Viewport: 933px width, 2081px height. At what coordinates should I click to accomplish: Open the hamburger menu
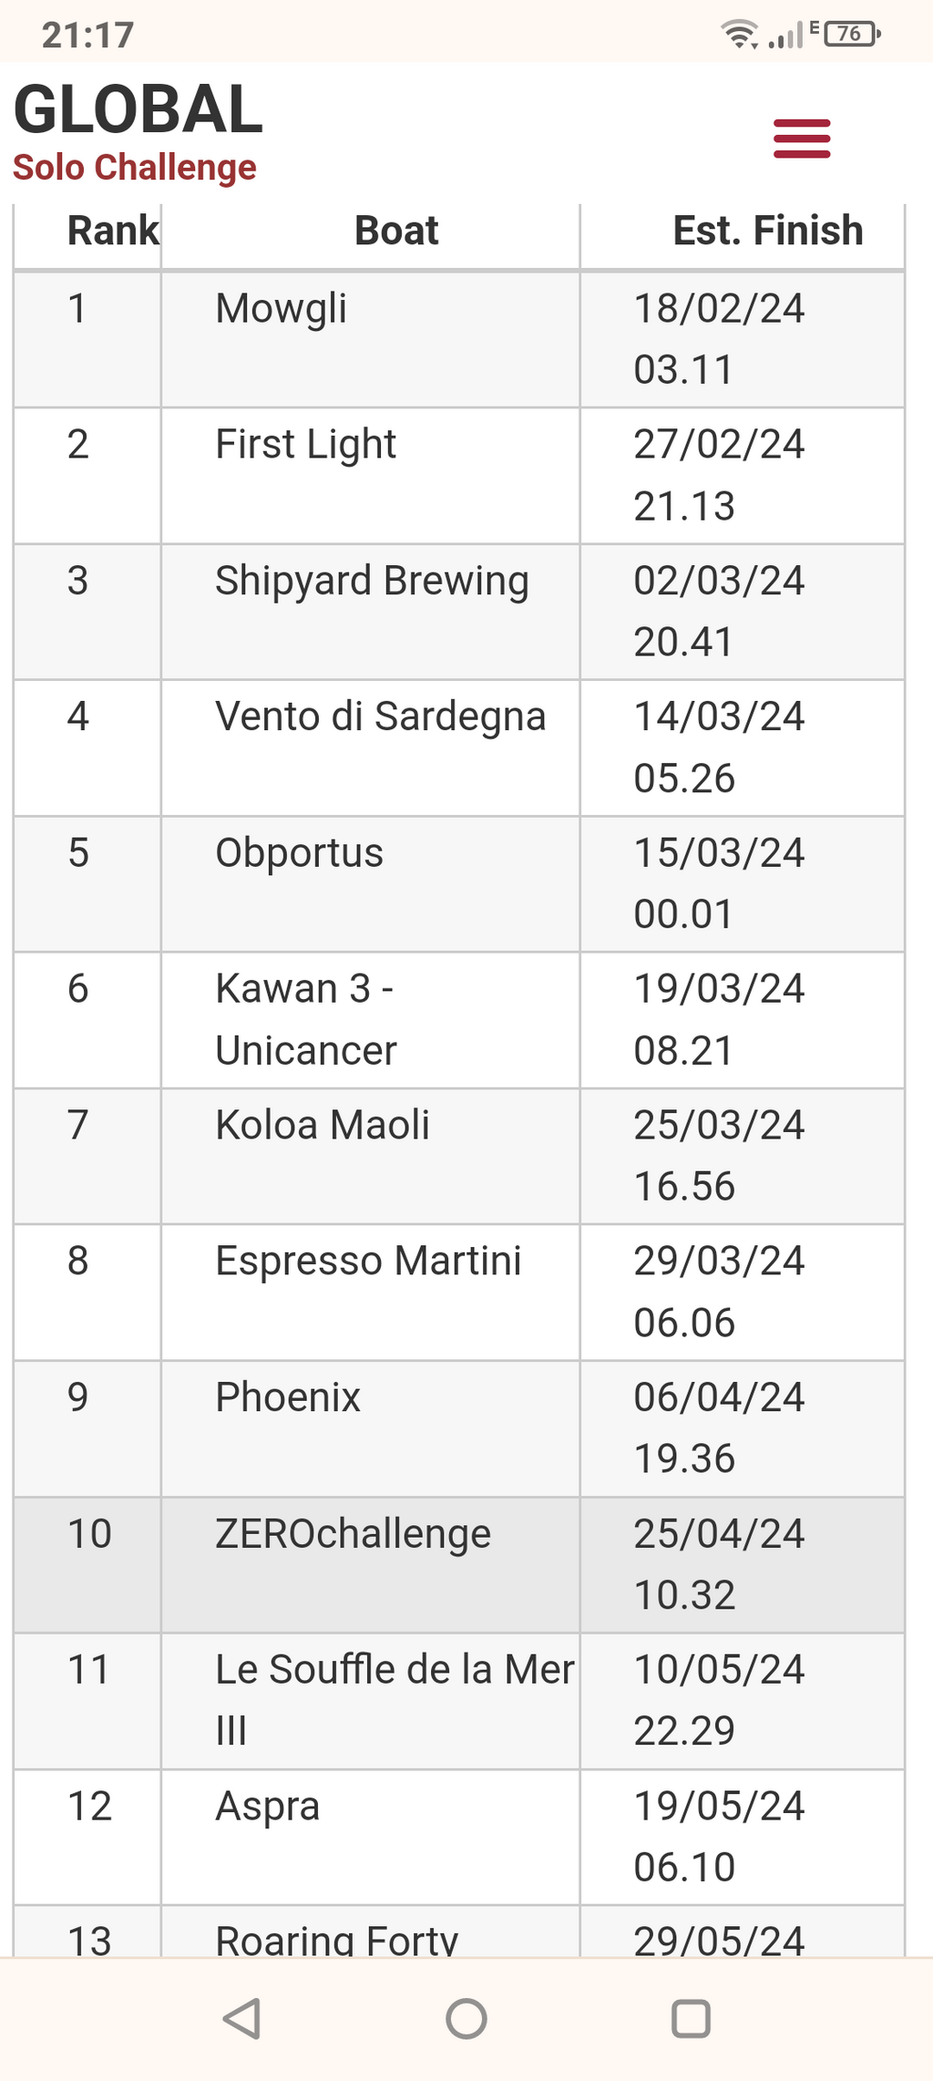click(802, 139)
